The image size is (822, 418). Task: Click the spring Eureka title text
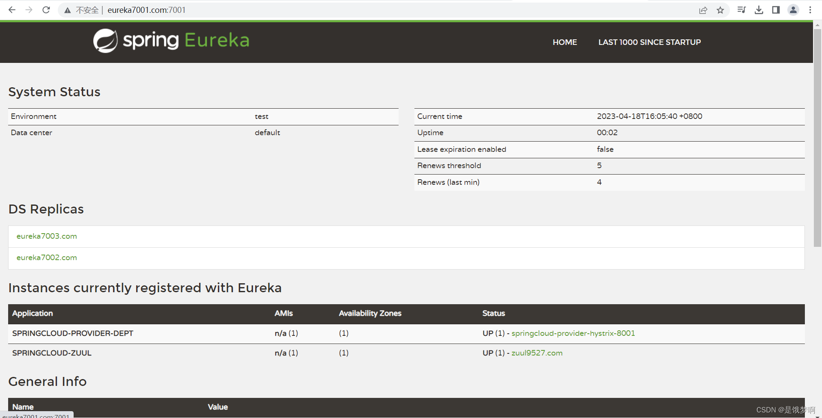coord(186,40)
